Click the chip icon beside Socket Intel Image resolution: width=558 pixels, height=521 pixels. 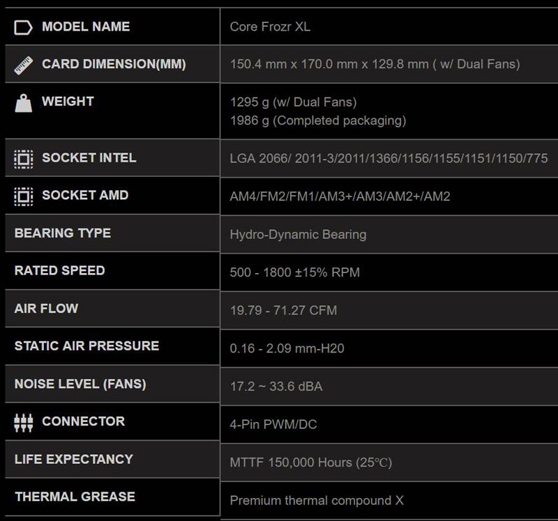pyautogui.click(x=24, y=159)
